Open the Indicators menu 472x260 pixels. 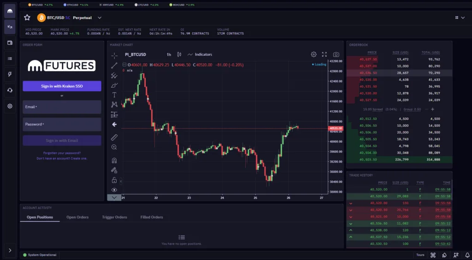(x=200, y=54)
